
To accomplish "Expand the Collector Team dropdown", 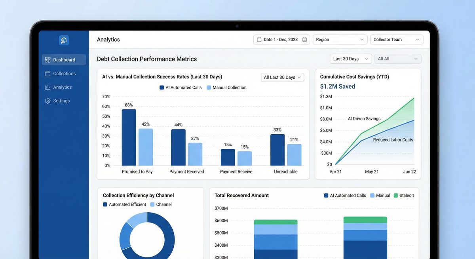I will tap(396, 40).
